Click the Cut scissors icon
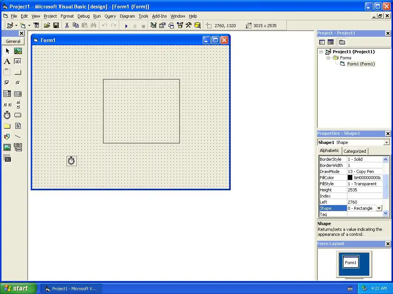Screen dimensions: 393x294 67,25
